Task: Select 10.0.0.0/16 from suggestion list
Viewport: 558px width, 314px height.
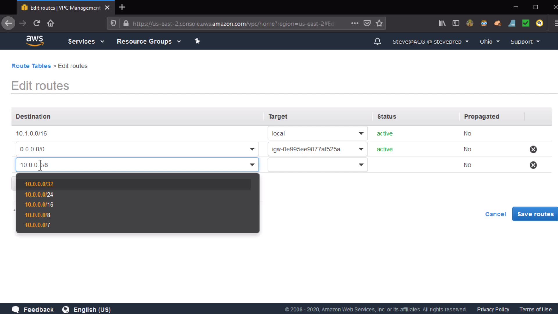Action: pos(39,205)
